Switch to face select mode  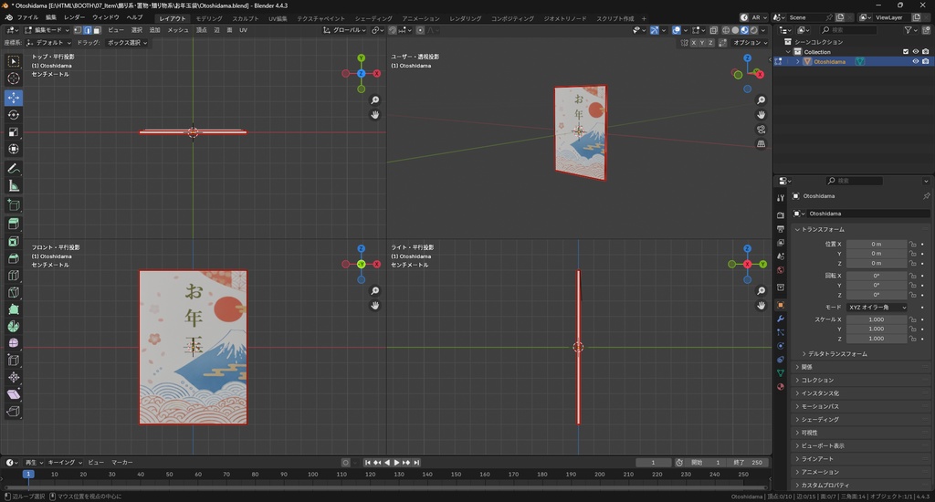point(97,30)
